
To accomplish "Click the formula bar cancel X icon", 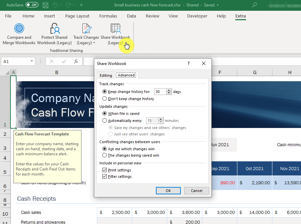I will [52, 61].
